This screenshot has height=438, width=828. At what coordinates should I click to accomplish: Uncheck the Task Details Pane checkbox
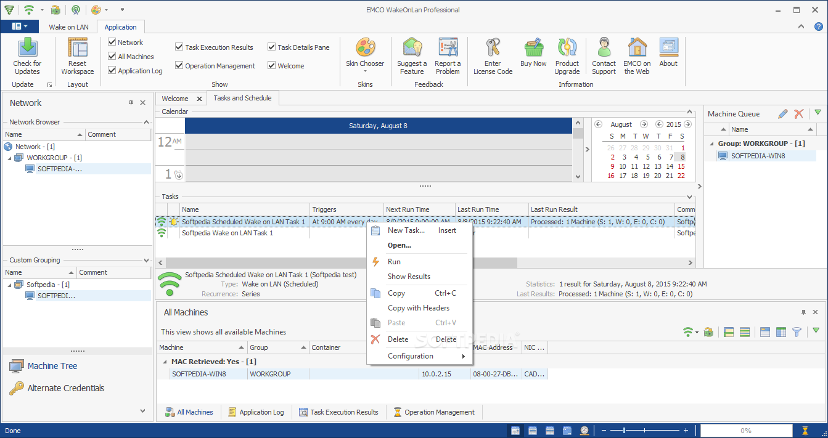click(x=272, y=47)
